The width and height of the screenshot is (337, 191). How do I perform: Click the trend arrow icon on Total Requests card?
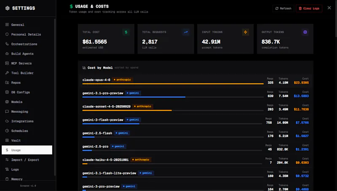(186, 32)
